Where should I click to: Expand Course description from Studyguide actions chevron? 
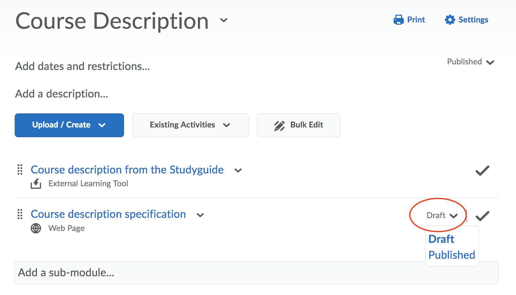238,171
